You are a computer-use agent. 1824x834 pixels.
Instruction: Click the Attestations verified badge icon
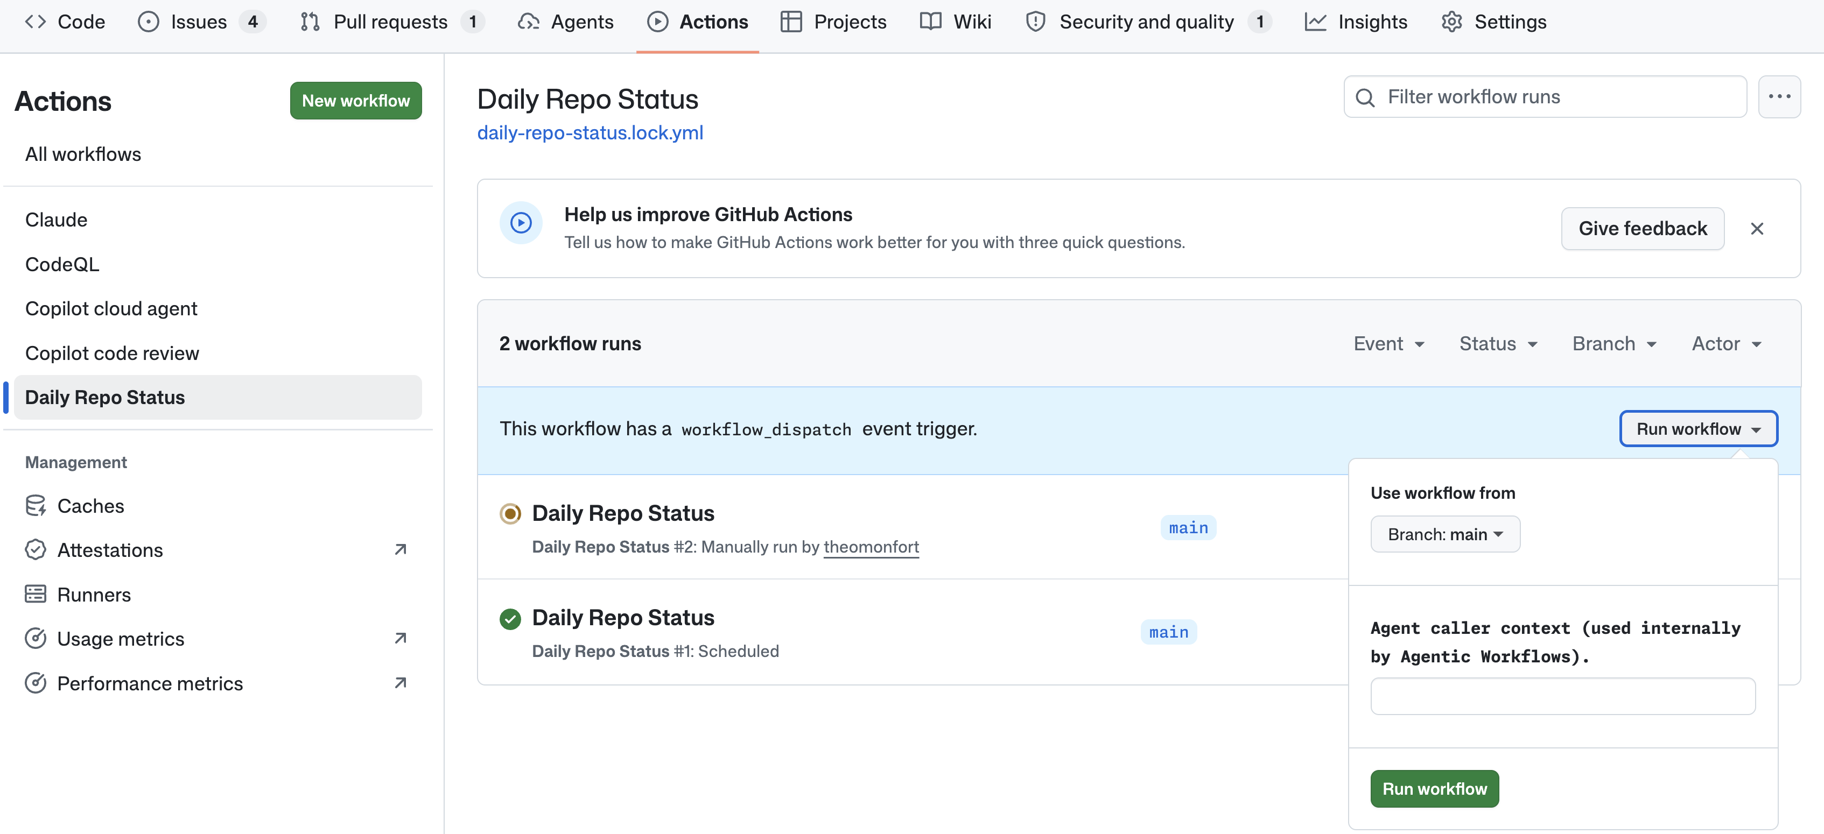pyautogui.click(x=36, y=550)
